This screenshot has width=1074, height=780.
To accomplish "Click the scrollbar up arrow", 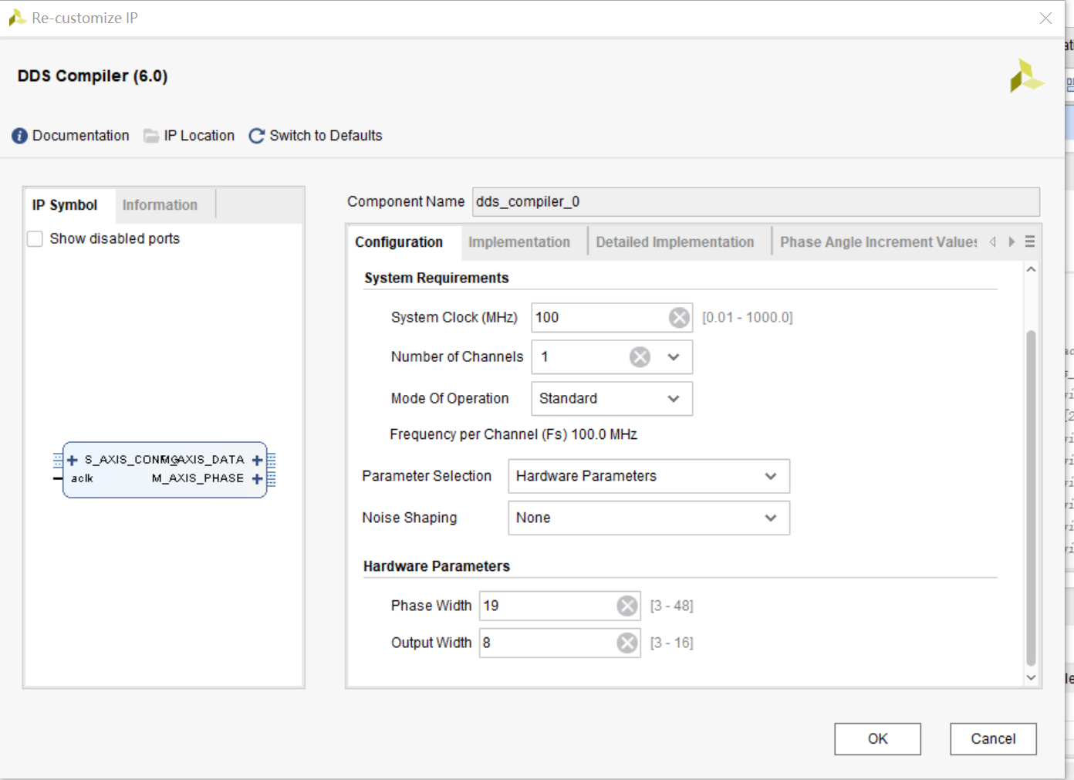I will tap(1031, 270).
